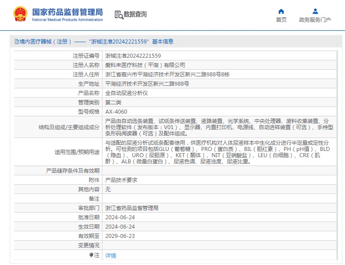345x265 pixels.
Task: Click the 数据查询 heading text
Action: (x=135, y=14)
